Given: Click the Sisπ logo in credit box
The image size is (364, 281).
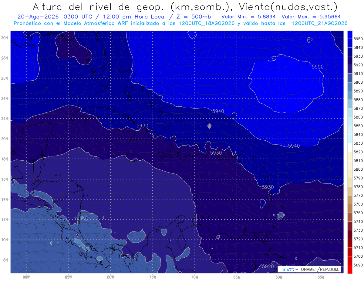Looking at the screenshot, I should (x=288, y=269).
